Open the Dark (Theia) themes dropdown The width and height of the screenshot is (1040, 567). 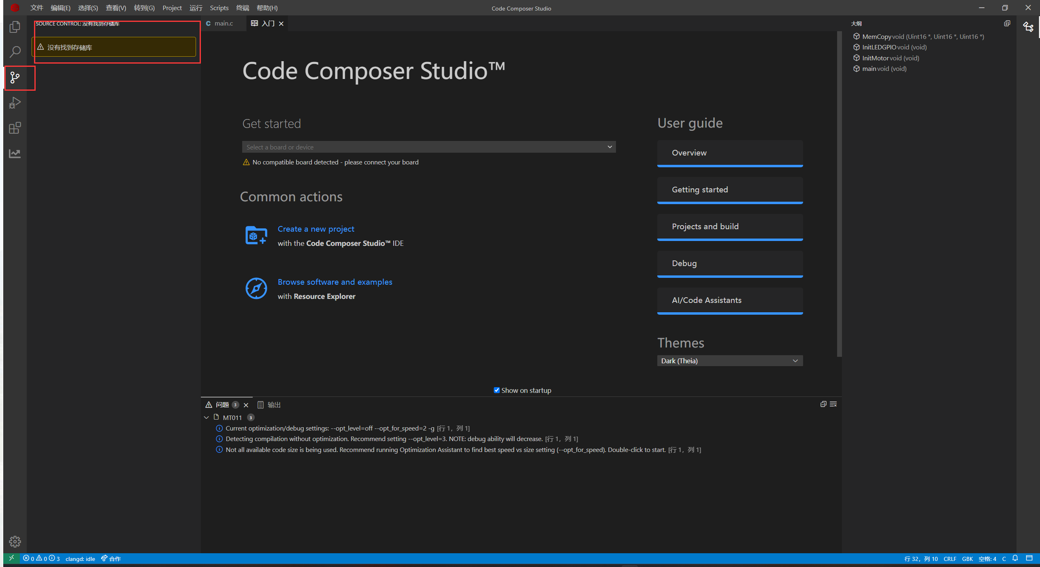(729, 361)
